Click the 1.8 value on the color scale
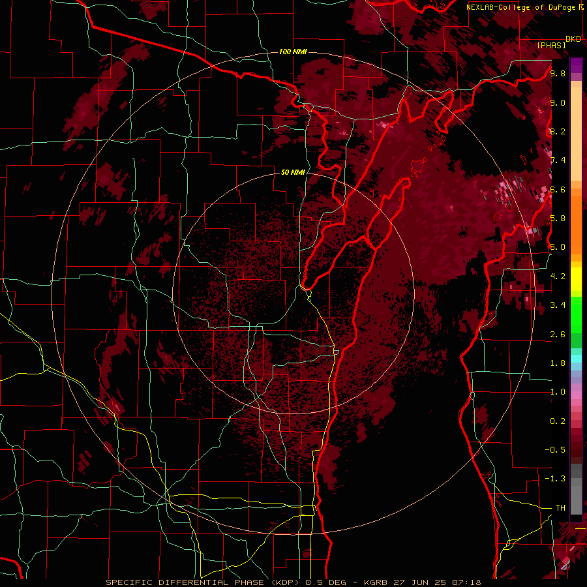This screenshot has width=587, height=587. click(558, 363)
